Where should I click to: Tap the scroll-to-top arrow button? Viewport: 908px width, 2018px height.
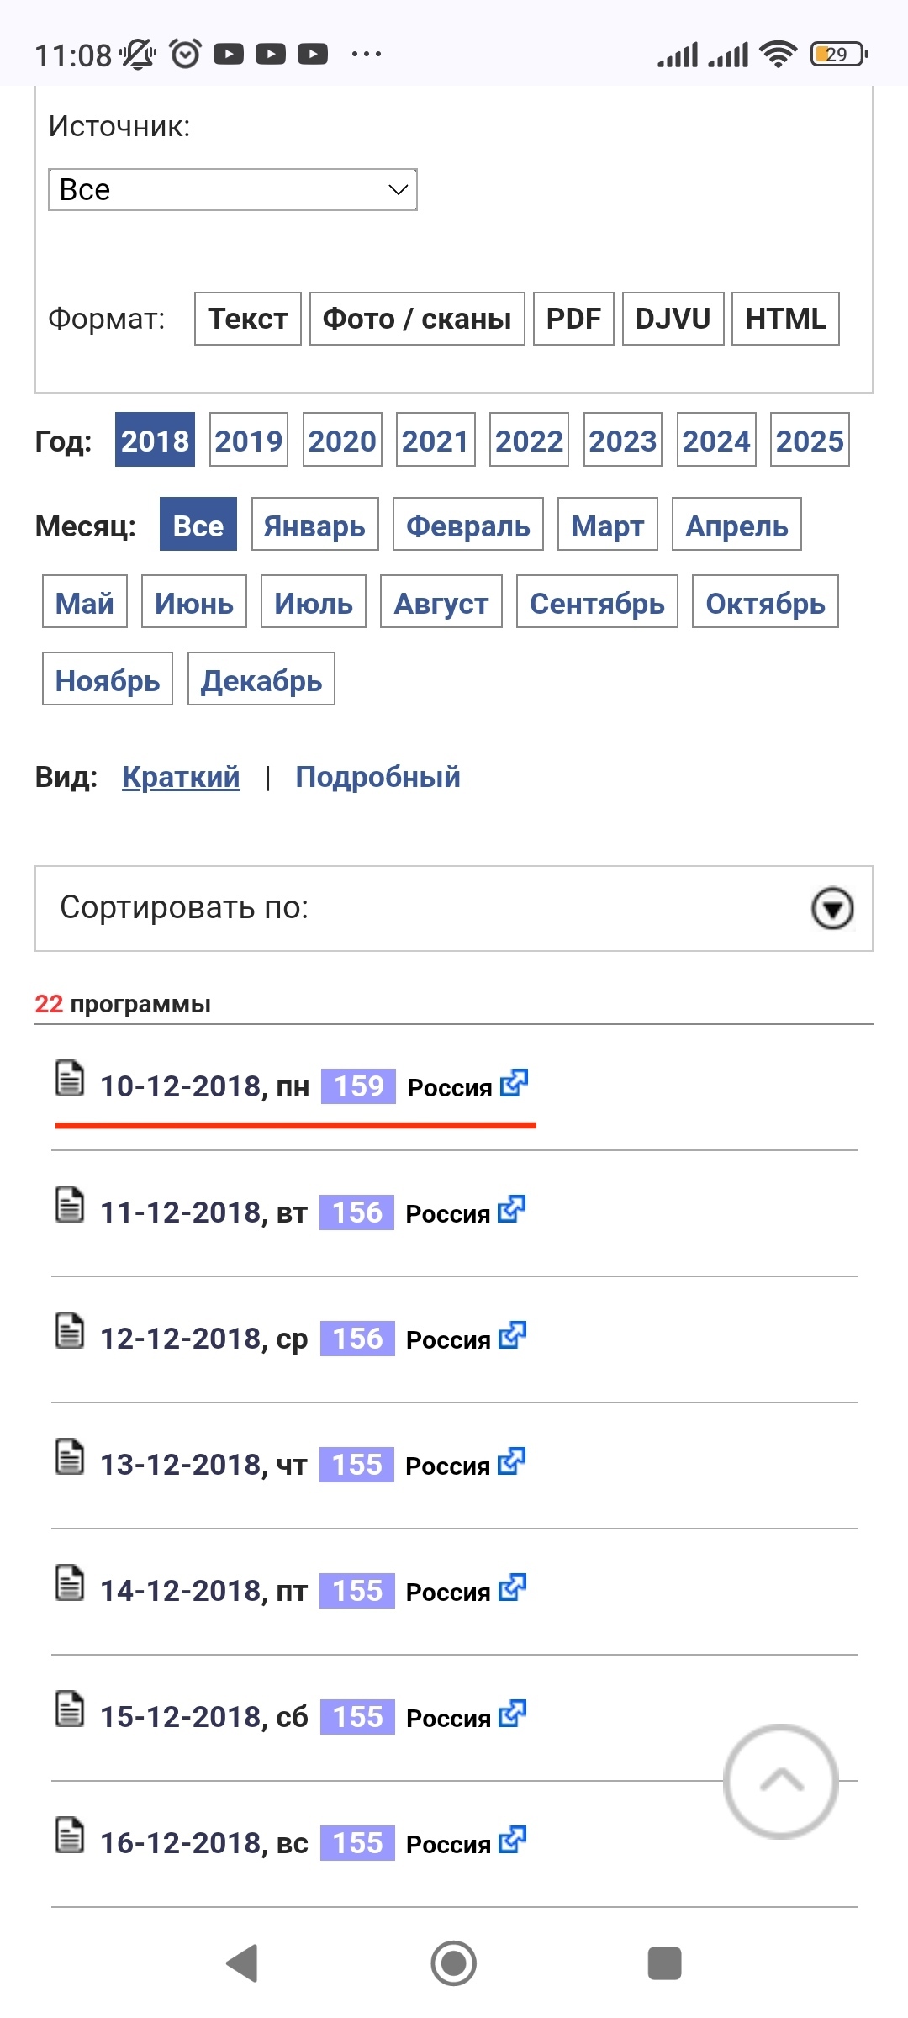pos(781,1781)
